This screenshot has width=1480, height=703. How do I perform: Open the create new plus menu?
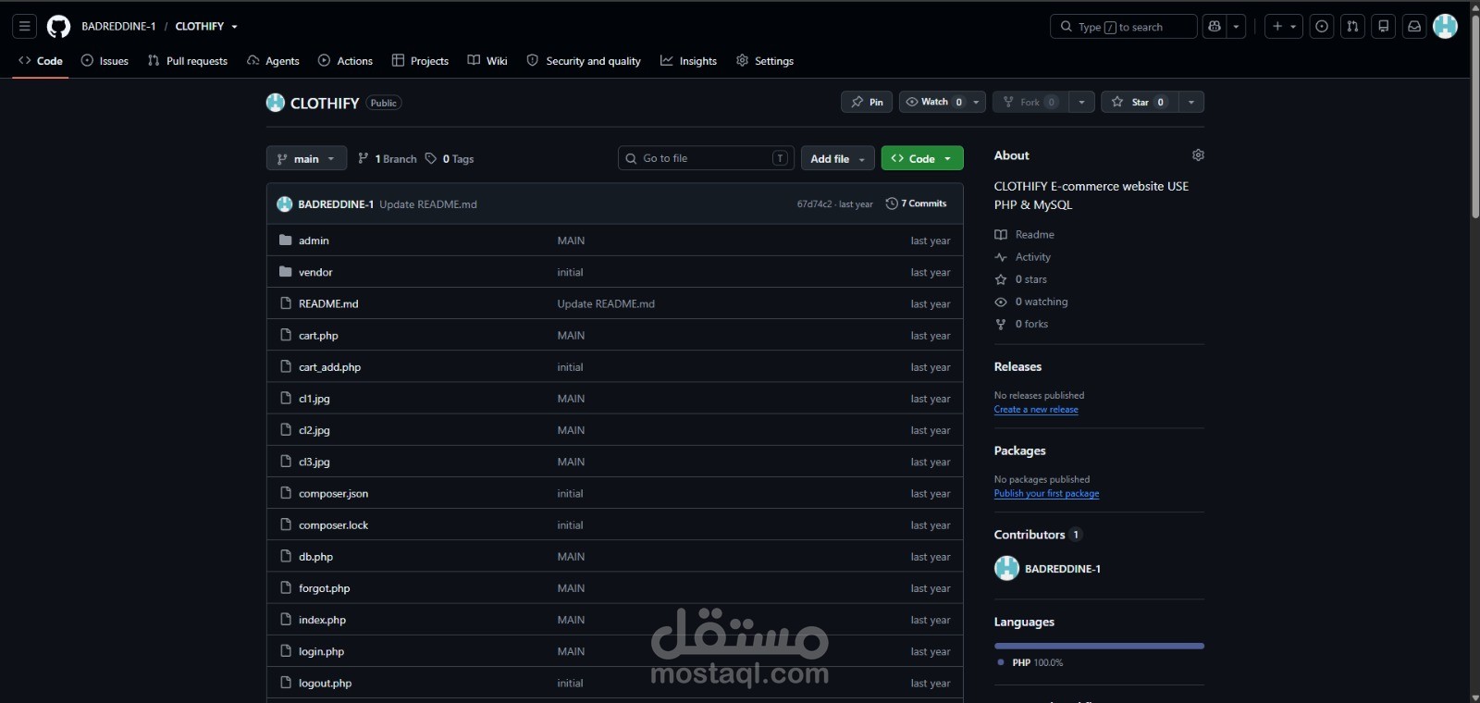pos(1284,27)
